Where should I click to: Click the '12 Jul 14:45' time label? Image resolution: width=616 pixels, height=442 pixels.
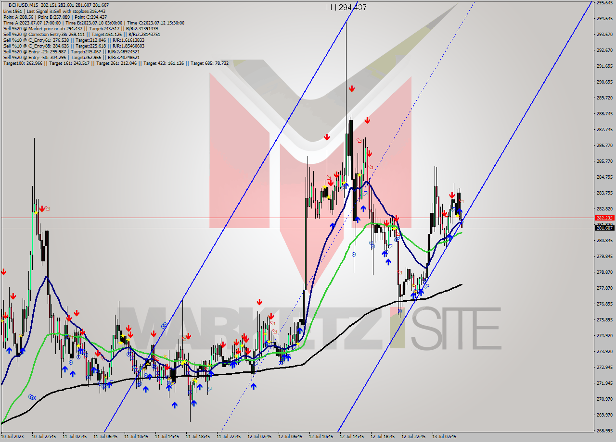coord(351,437)
